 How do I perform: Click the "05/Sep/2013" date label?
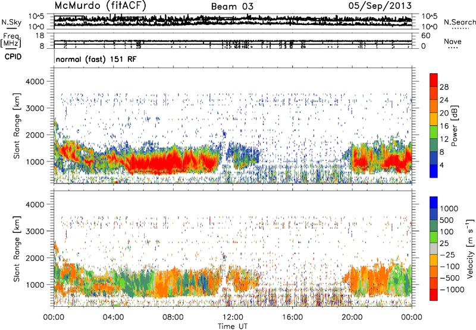380,5
